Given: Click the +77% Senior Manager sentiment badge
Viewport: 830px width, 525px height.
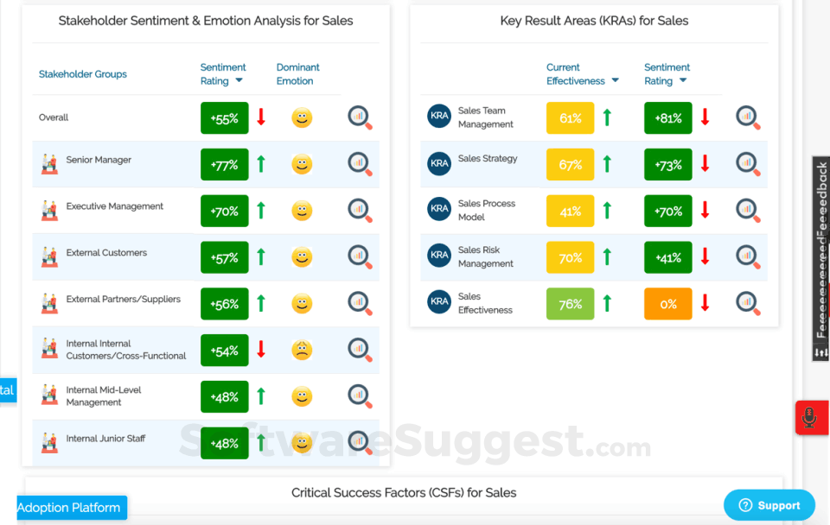Looking at the screenshot, I should click(224, 165).
